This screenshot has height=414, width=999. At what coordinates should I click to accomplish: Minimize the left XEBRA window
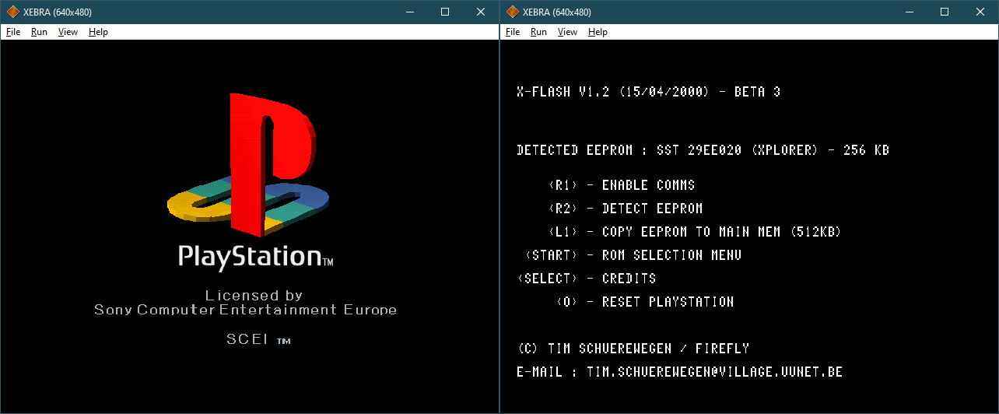409,12
